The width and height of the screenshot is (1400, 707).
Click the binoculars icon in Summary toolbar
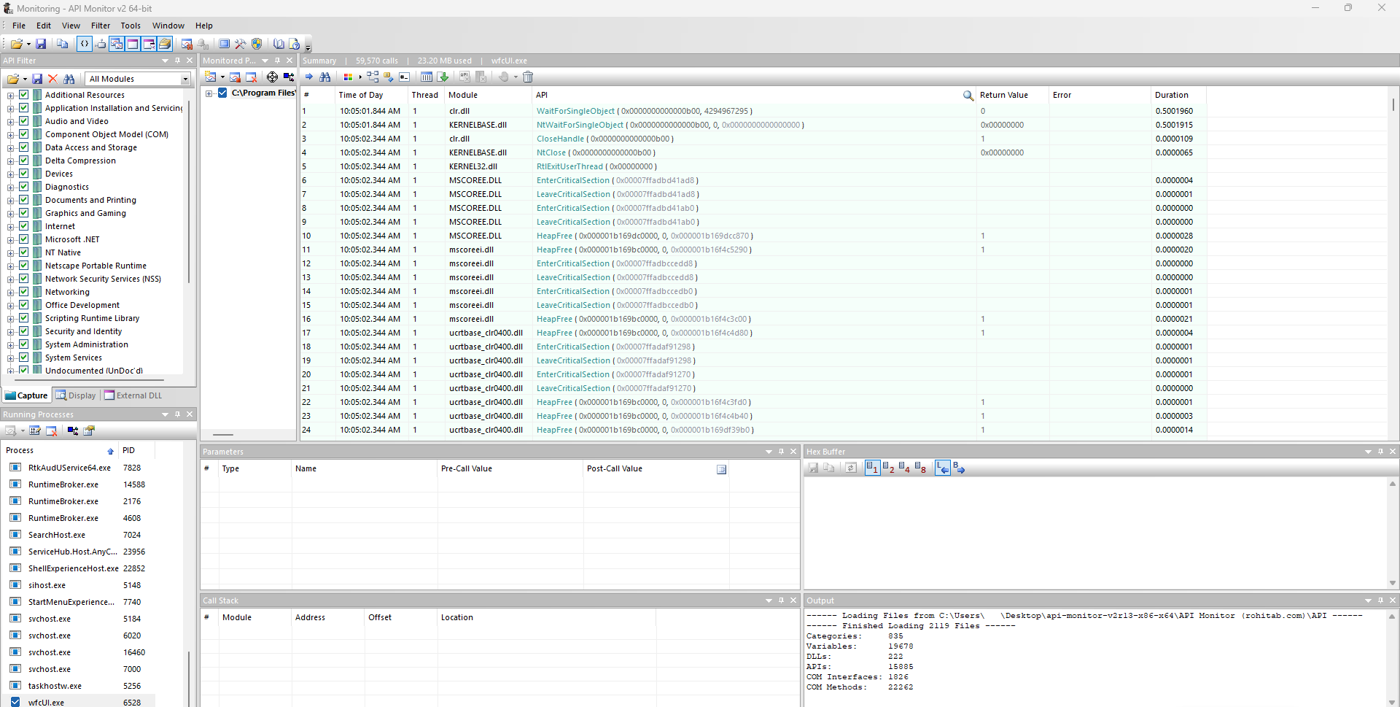(x=325, y=77)
